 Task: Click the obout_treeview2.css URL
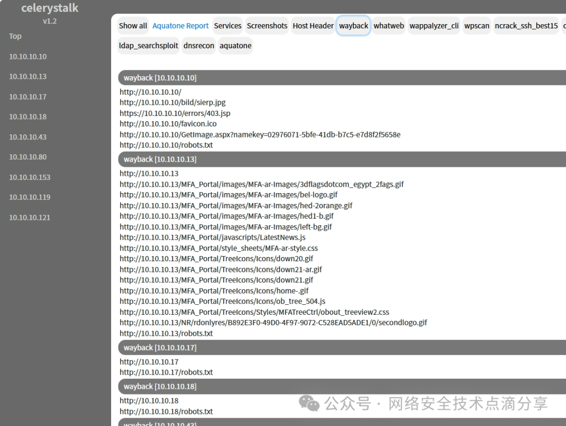point(255,312)
